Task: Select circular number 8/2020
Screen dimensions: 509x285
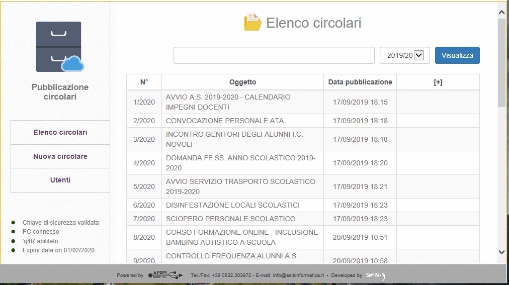Action: (144, 237)
